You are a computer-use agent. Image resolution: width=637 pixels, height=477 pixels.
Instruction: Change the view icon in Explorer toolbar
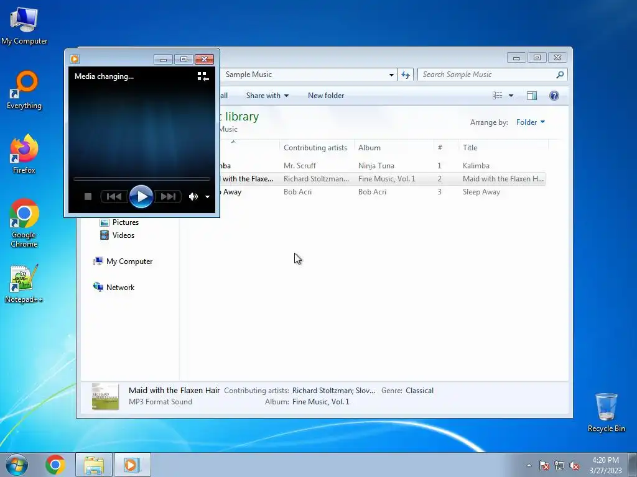click(x=497, y=96)
